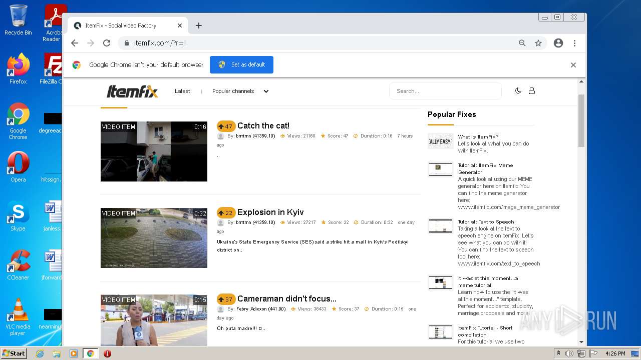
Task: Click the Search input field
Action: (445, 91)
